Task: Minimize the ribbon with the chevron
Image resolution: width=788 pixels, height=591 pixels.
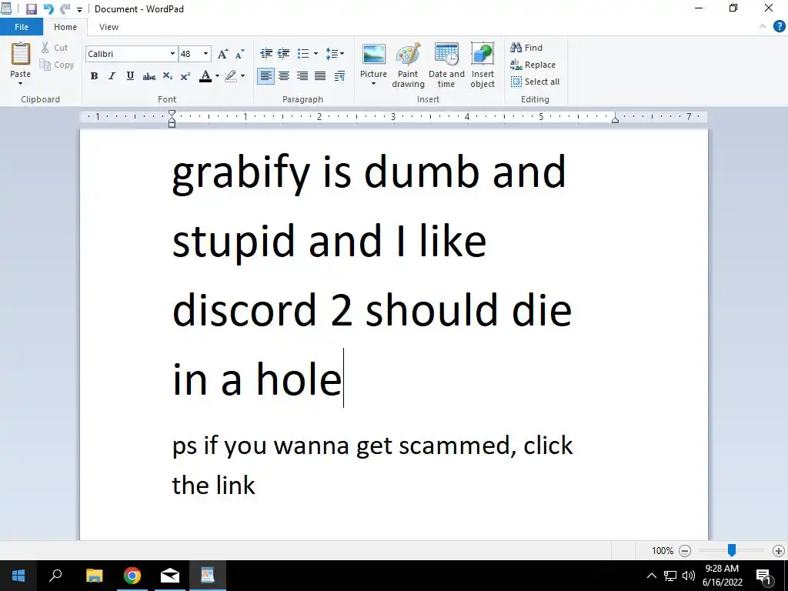Action: 763,27
